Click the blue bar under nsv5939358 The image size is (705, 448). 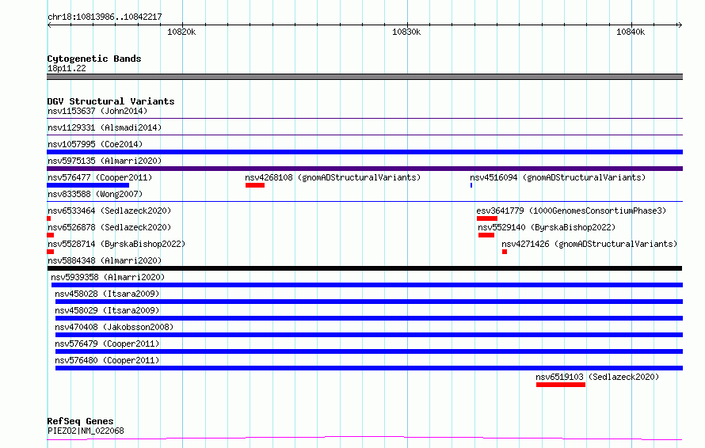point(367,285)
